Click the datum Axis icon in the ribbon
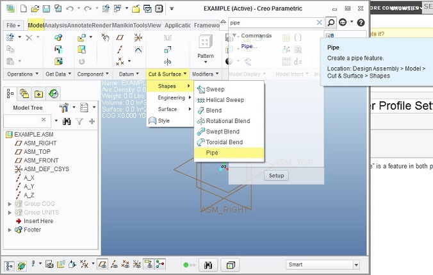Viewport: 433px width, 275px height. pyautogui.click(x=120, y=49)
